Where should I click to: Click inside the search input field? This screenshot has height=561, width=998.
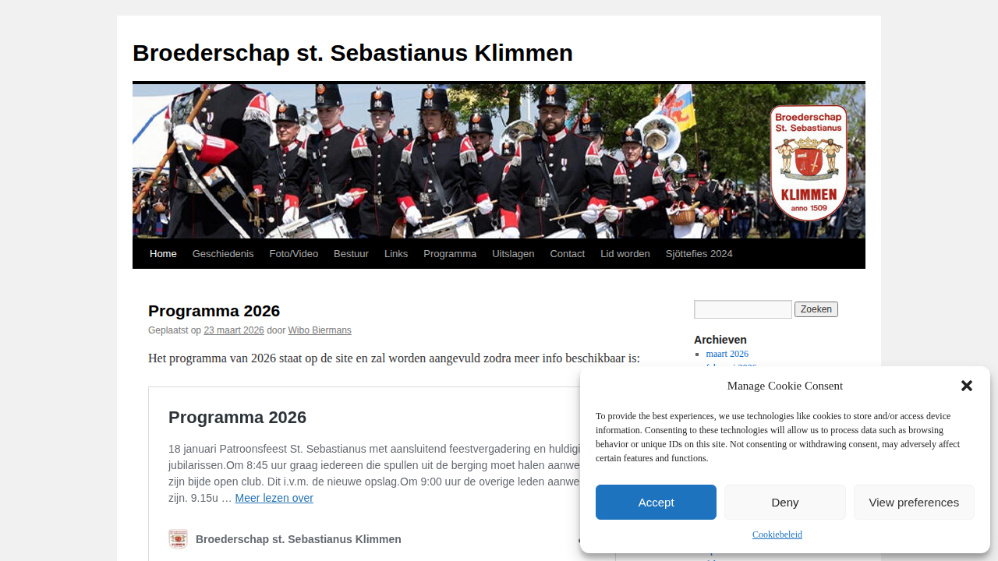click(742, 309)
